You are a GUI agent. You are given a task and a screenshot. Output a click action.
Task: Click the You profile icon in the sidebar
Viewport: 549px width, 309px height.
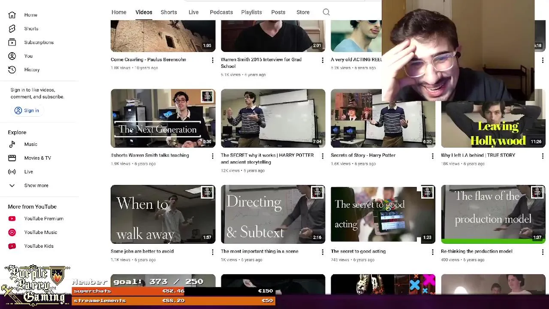point(12,56)
